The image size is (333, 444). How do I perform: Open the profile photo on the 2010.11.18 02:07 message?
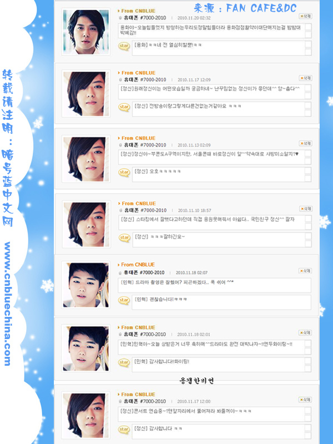pyautogui.click(x=86, y=285)
